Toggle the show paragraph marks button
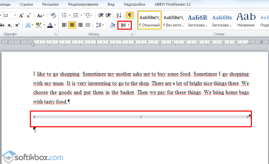The height and width of the screenshot is (164, 269). pyautogui.click(x=129, y=15)
